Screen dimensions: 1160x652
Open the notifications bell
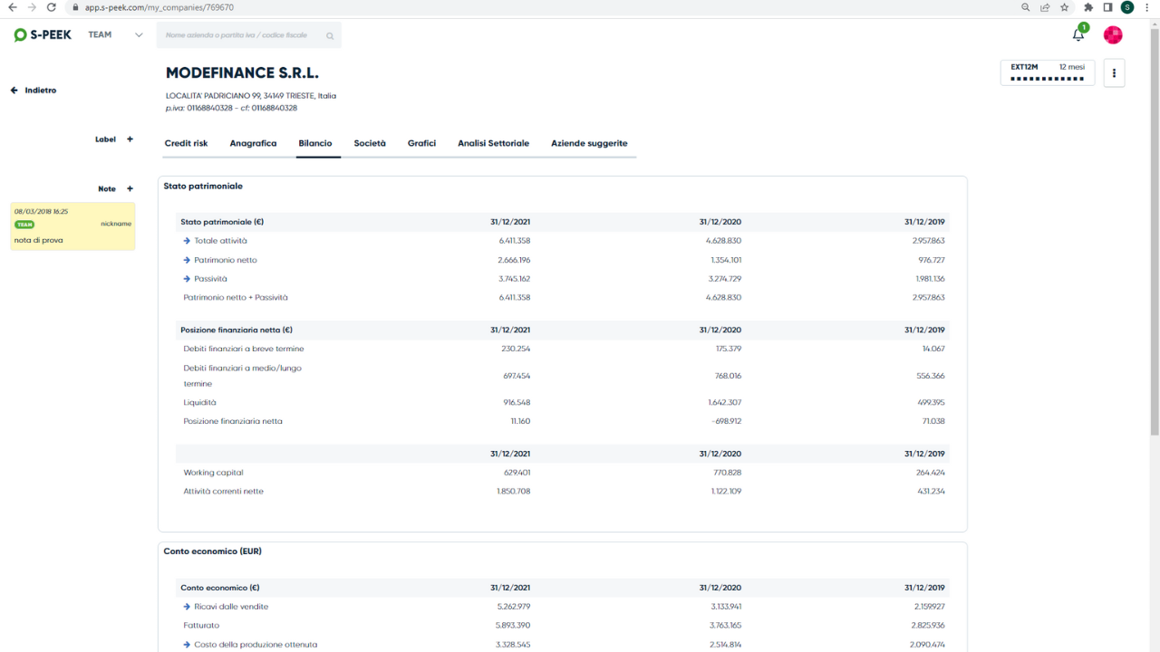click(1078, 34)
